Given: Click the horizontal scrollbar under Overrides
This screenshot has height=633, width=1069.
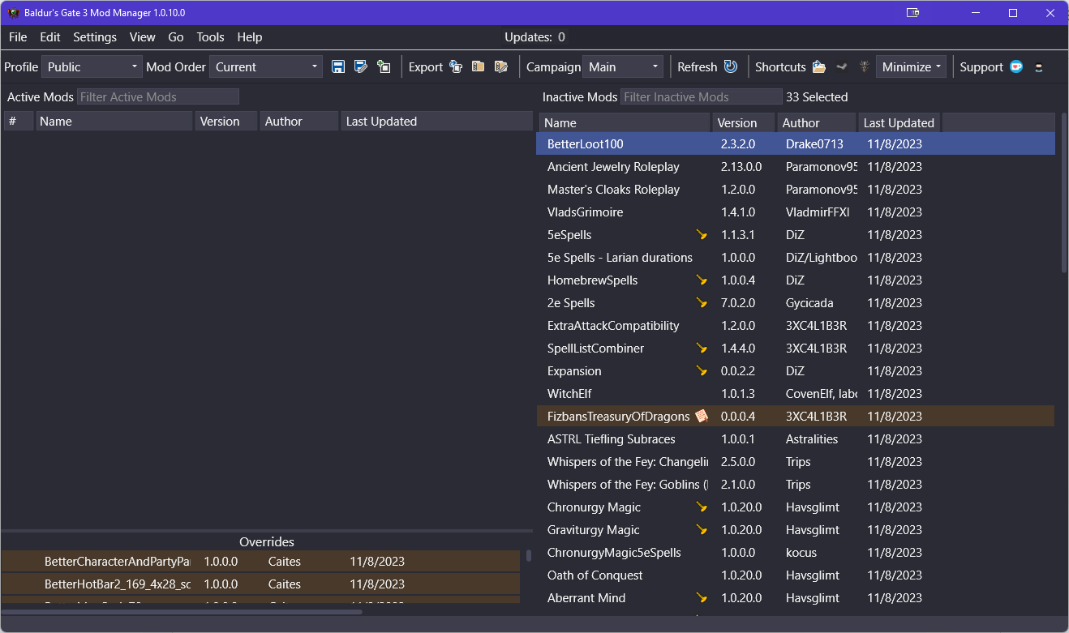Looking at the screenshot, I should click(x=182, y=612).
